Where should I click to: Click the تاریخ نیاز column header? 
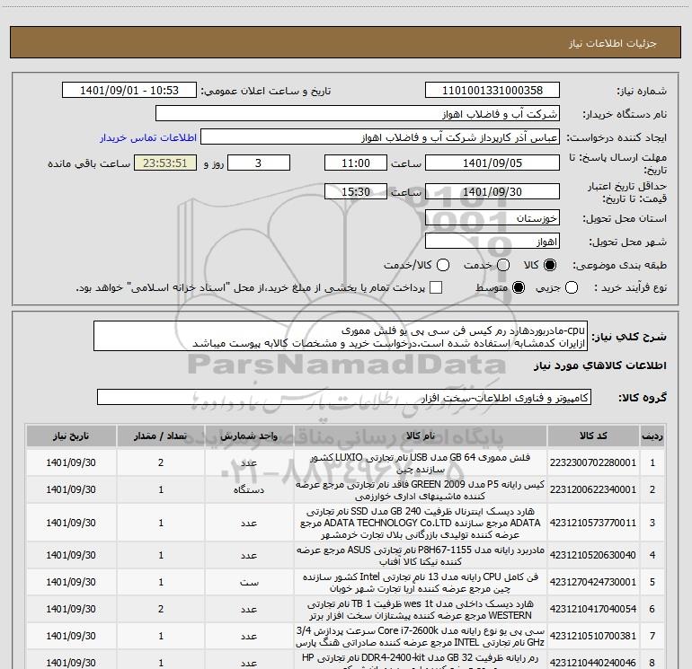(x=71, y=436)
